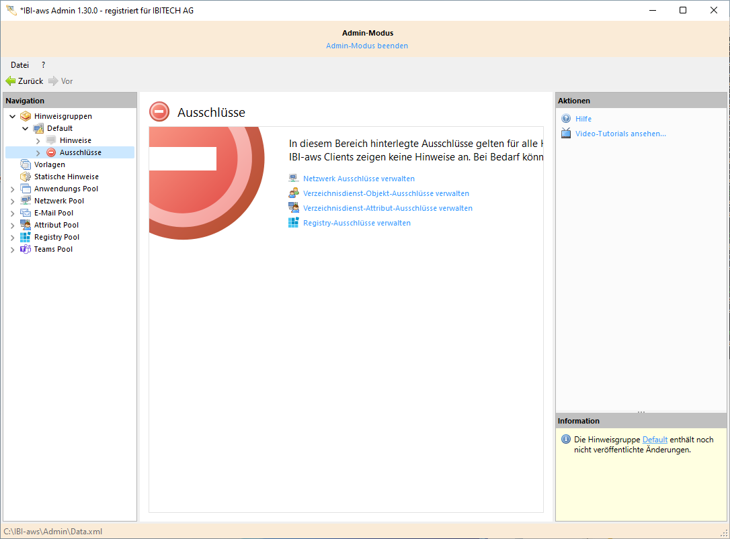Viewport: 730px width, 539px height.
Task: Collapse the Hinweisgruppen tree node
Action: coord(13,116)
